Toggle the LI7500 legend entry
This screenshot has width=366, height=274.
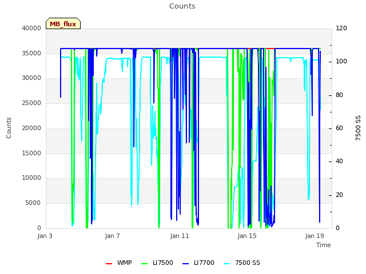(157, 263)
